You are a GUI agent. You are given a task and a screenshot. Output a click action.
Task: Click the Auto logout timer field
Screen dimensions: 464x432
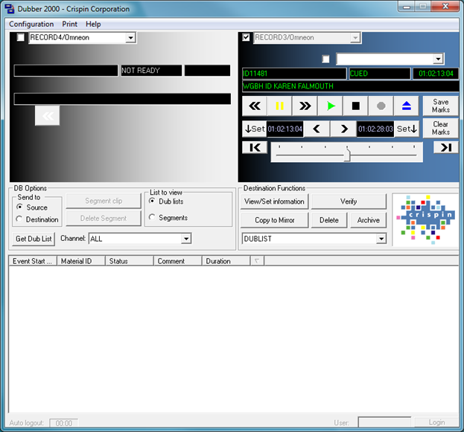tap(63, 423)
